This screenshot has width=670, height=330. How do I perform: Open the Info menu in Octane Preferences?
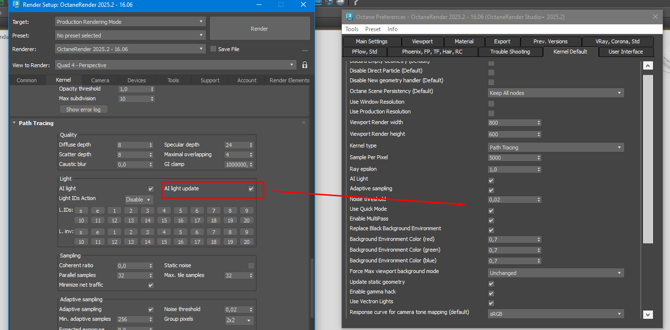coord(392,29)
